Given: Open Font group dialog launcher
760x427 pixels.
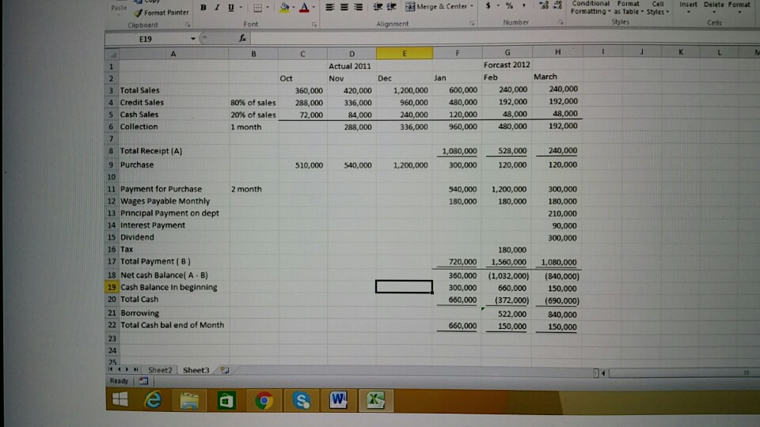Looking at the screenshot, I should tap(314, 25).
